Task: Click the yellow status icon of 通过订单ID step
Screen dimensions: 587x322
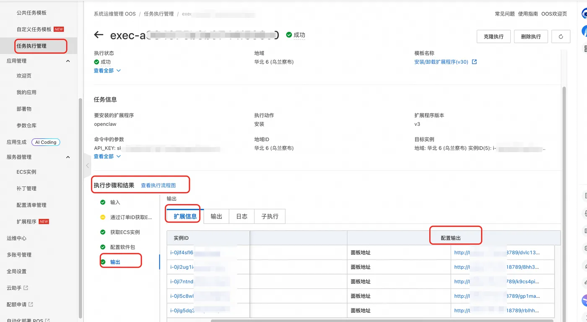Action: coord(103,217)
